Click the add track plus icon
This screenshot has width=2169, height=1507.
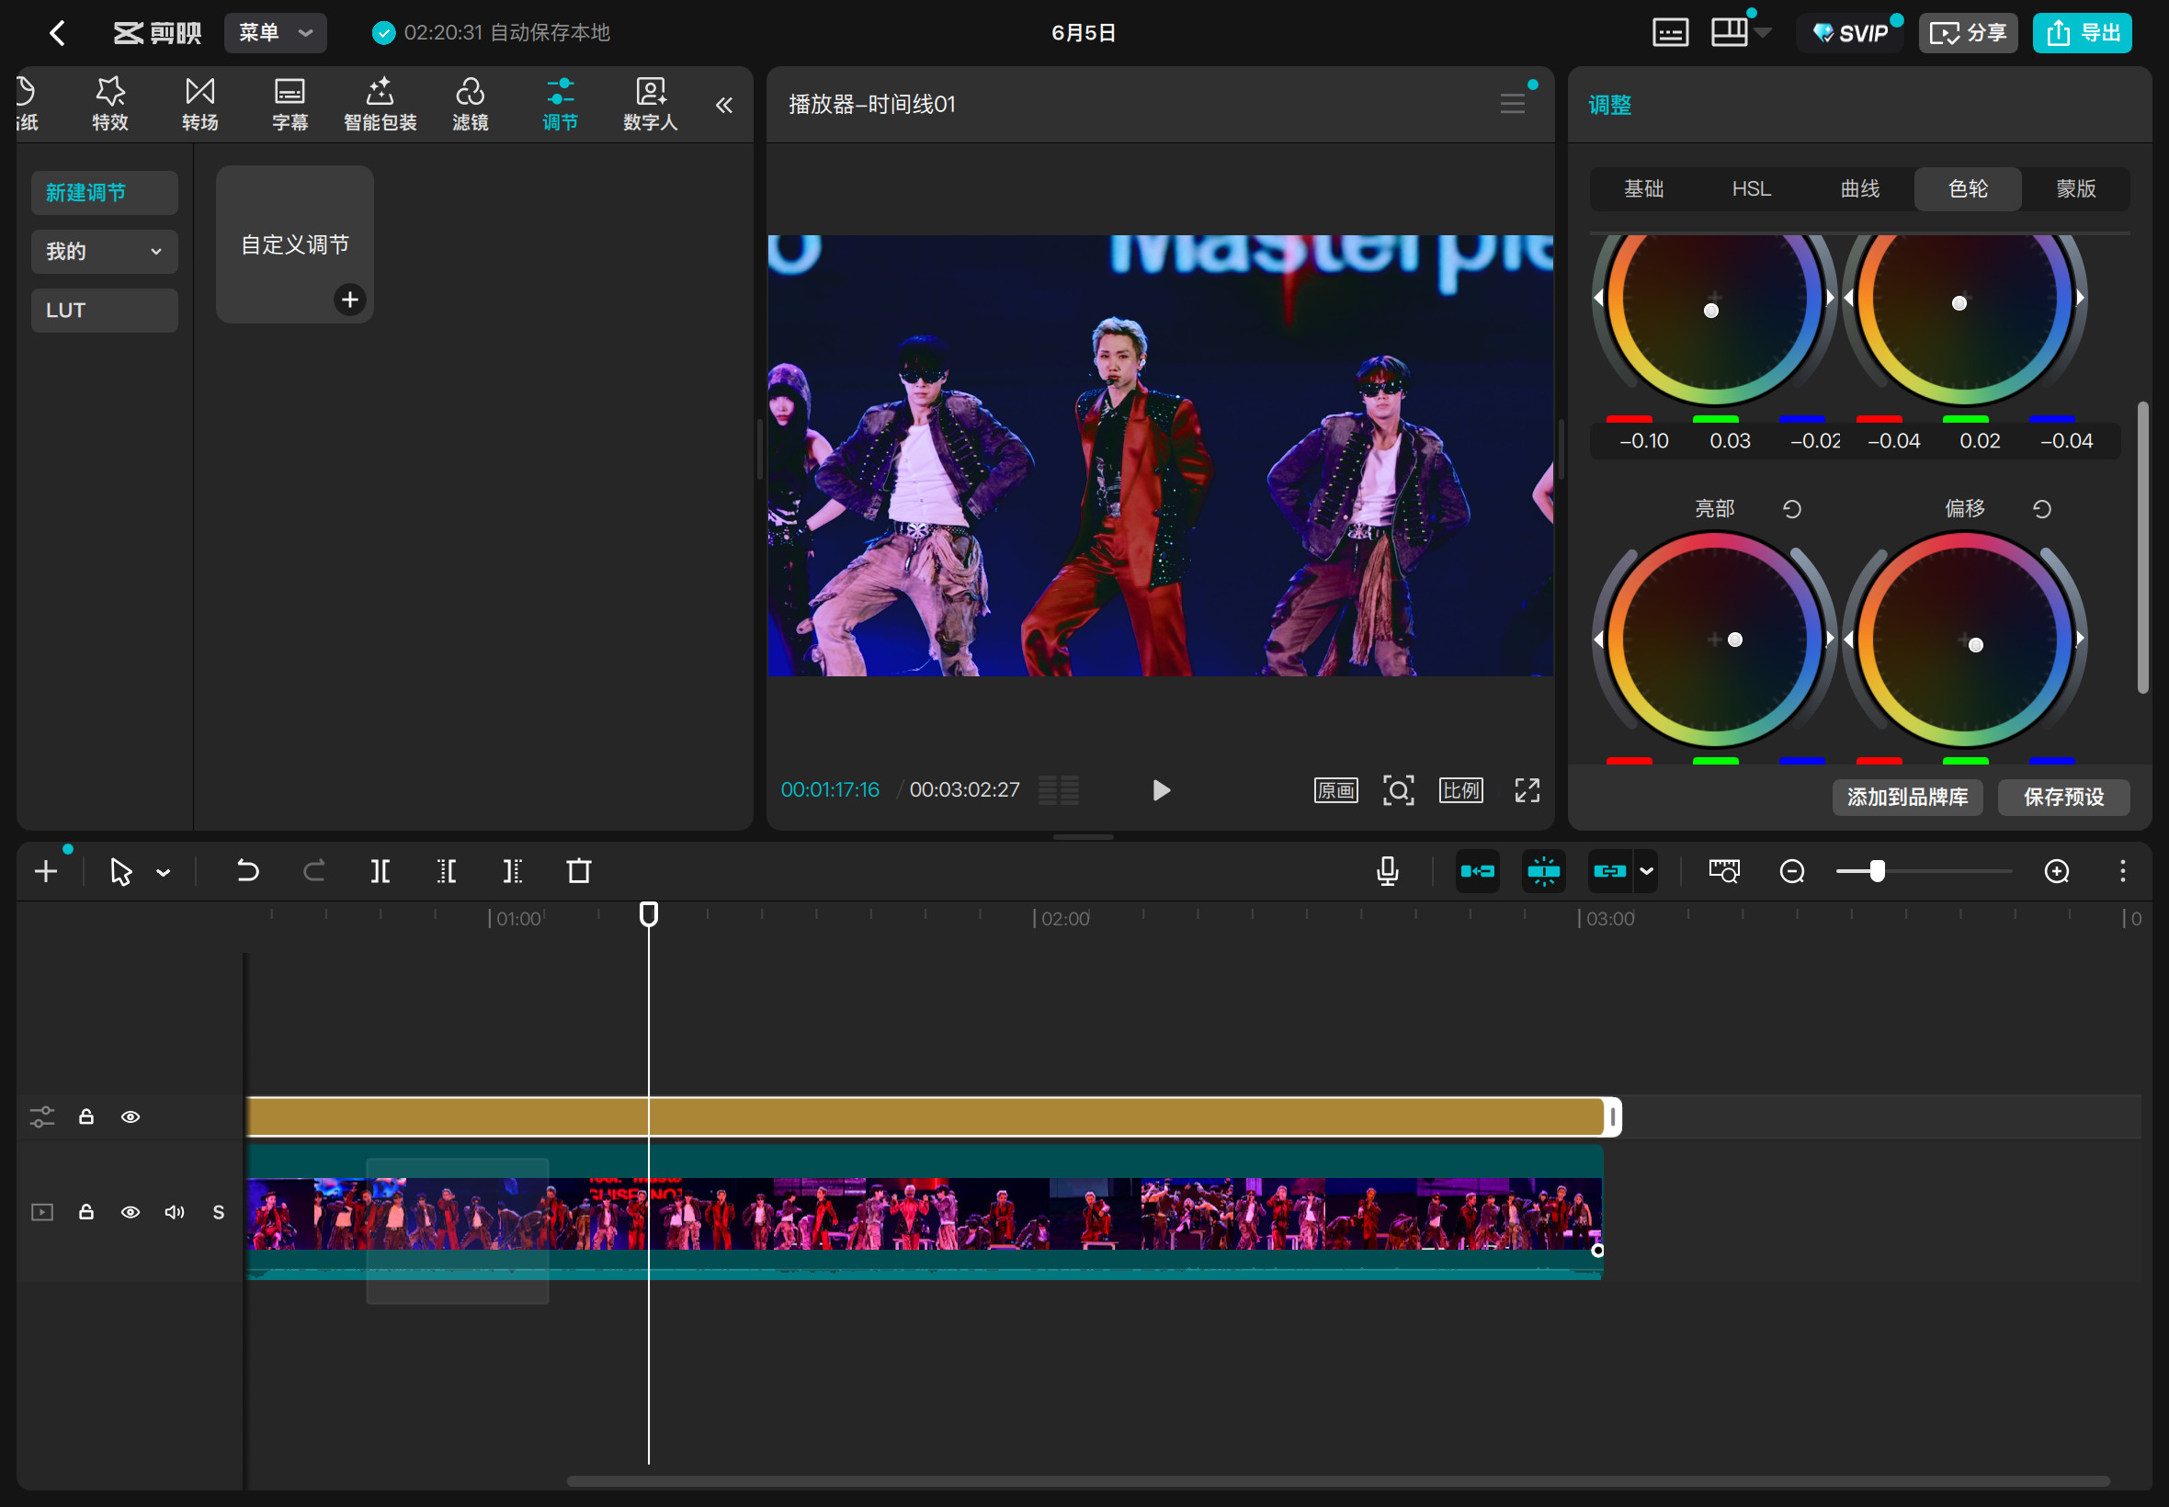[45, 870]
